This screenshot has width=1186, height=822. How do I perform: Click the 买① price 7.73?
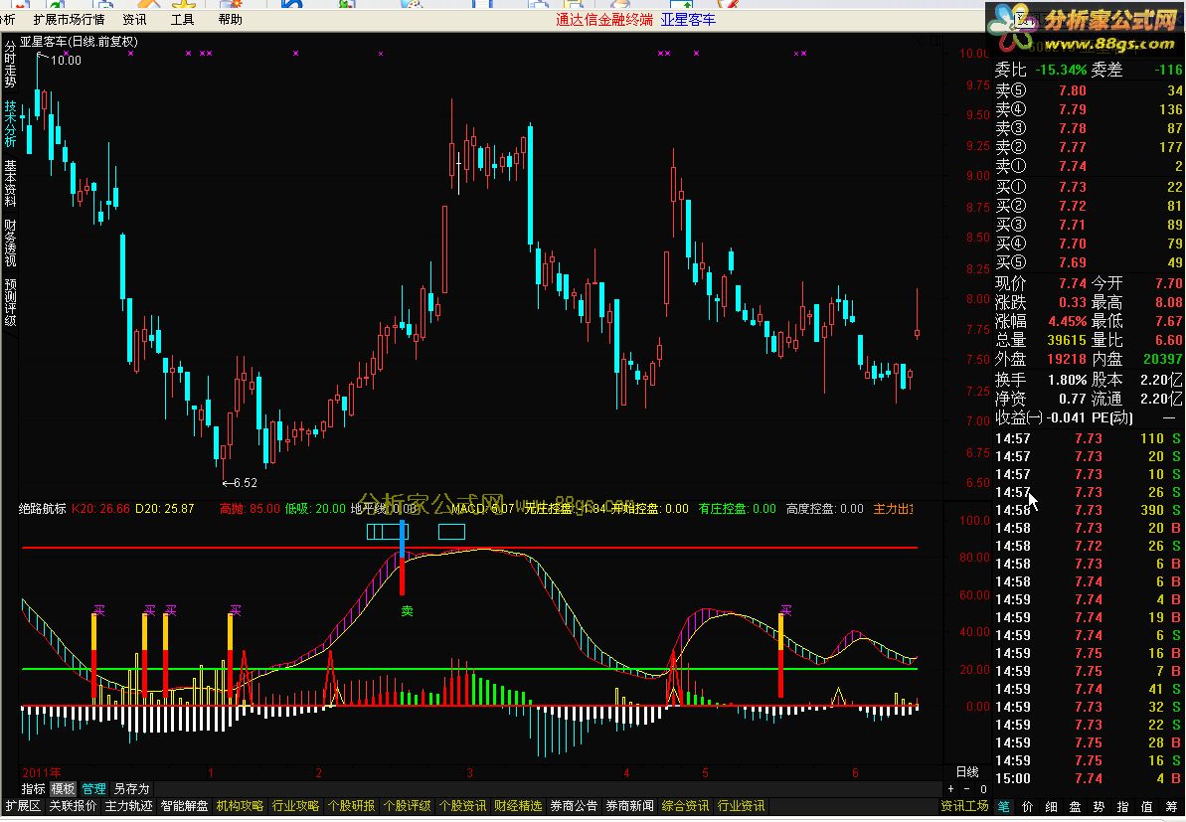click(1073, 187)
